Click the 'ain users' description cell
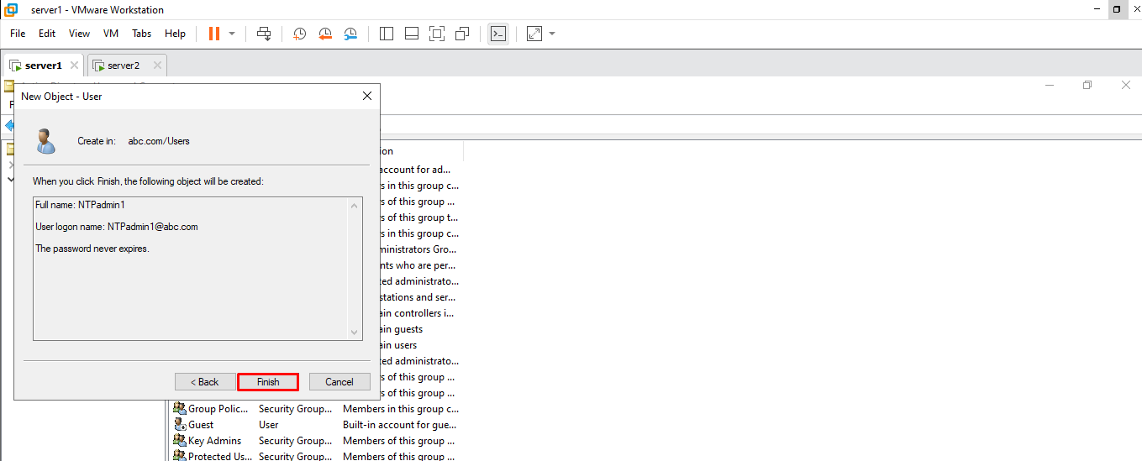This screenshot has width=1142, height=461. click(398, 345)
